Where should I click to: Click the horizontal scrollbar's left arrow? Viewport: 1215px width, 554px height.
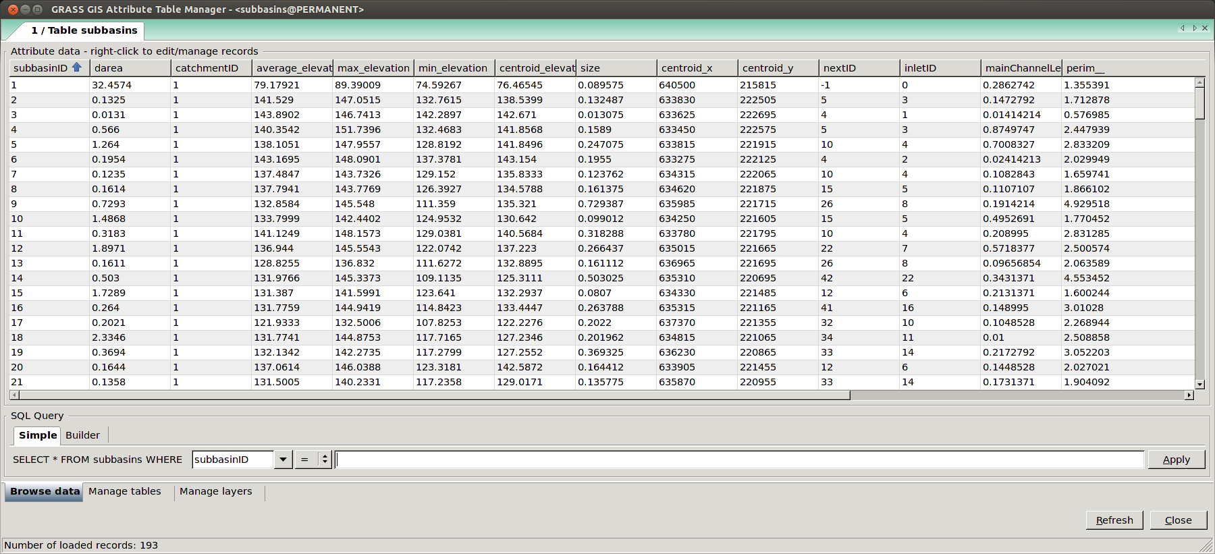[14, 395]
